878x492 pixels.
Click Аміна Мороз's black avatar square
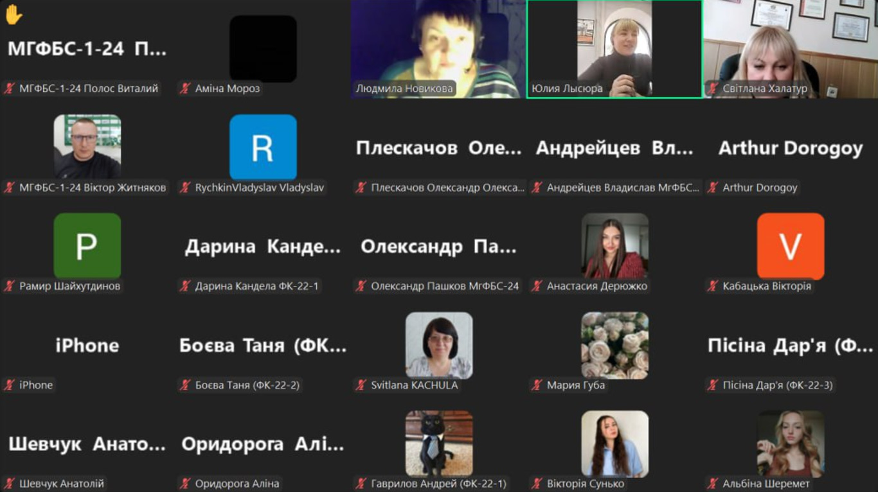tap(263, 49)
